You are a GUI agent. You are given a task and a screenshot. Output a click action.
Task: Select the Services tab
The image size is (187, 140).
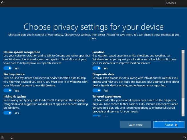(x=171, y=3)
